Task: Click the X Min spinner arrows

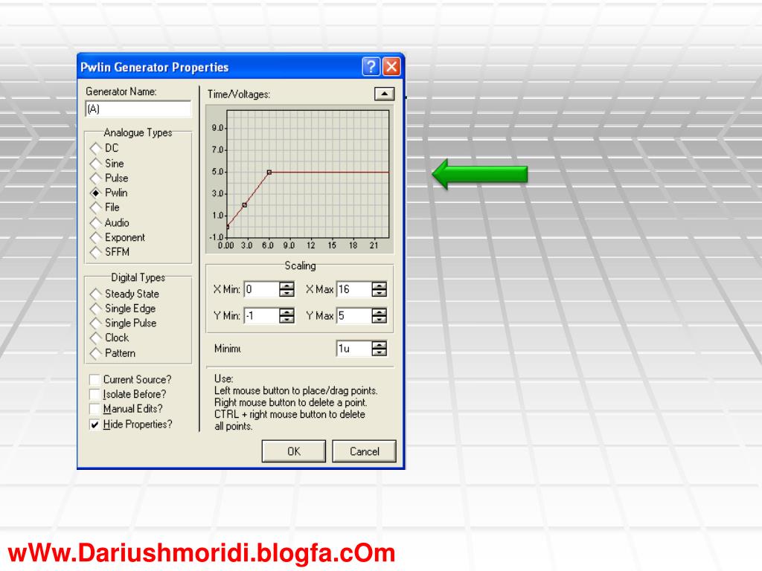Action: click(x=286, y=289)
